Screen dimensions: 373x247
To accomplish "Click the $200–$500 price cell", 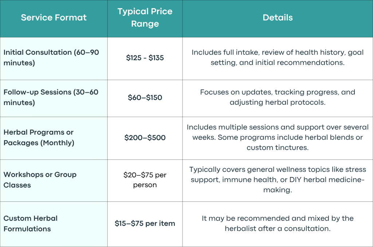I will [x=145, y=138].
